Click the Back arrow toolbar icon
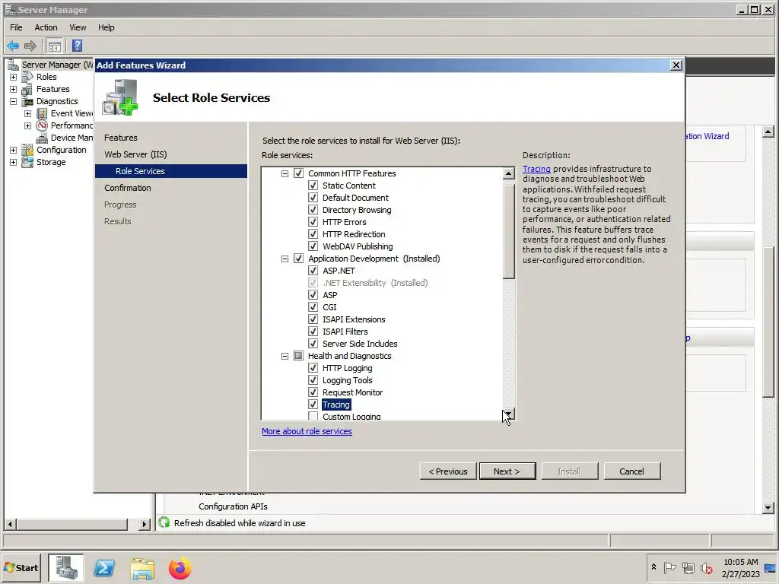The width and height of the screenshot is (779, 584). click(x=13, y=46)
